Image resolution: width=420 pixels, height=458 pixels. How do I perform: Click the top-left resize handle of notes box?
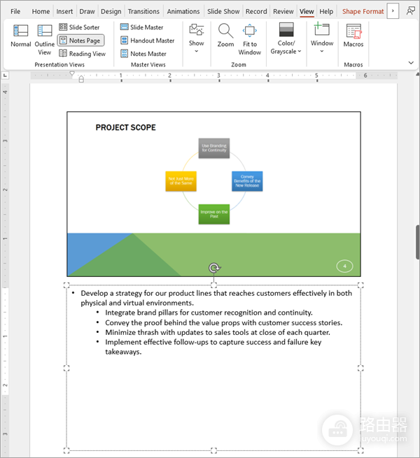(66, 285)
